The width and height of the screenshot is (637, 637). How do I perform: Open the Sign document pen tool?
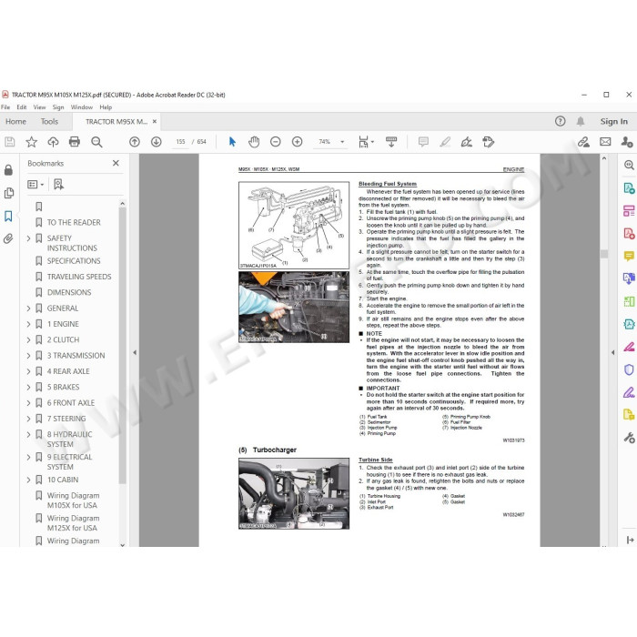coord(466,142)
